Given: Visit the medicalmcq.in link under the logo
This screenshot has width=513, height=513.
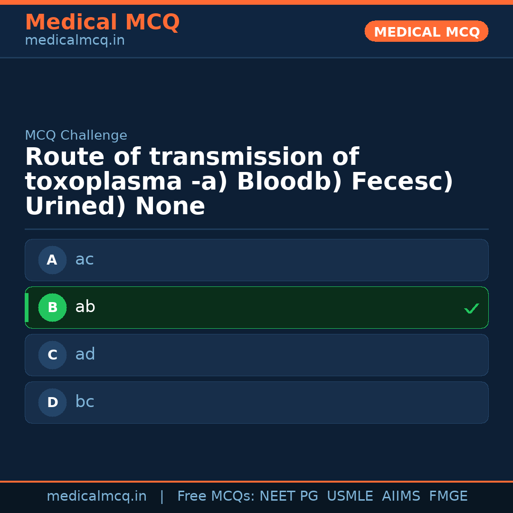Looking at the screenshot, I should coord(75,40).
